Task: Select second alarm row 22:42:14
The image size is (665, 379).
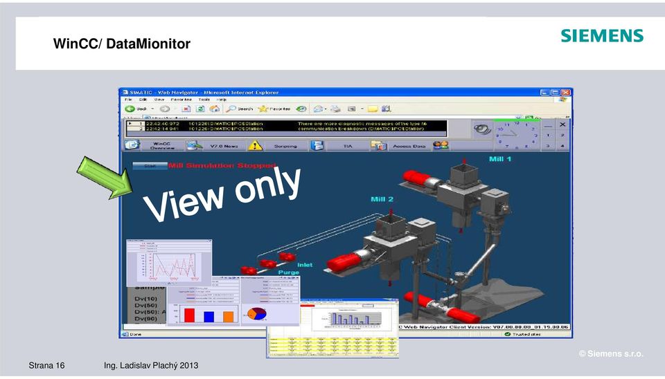Action: (286, 129)
